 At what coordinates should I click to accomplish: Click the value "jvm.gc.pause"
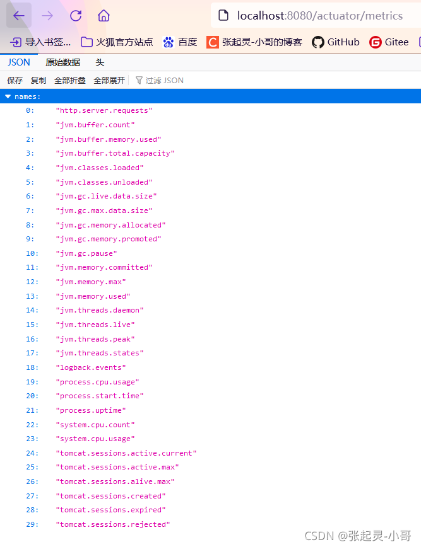click(x=86, y=253)
